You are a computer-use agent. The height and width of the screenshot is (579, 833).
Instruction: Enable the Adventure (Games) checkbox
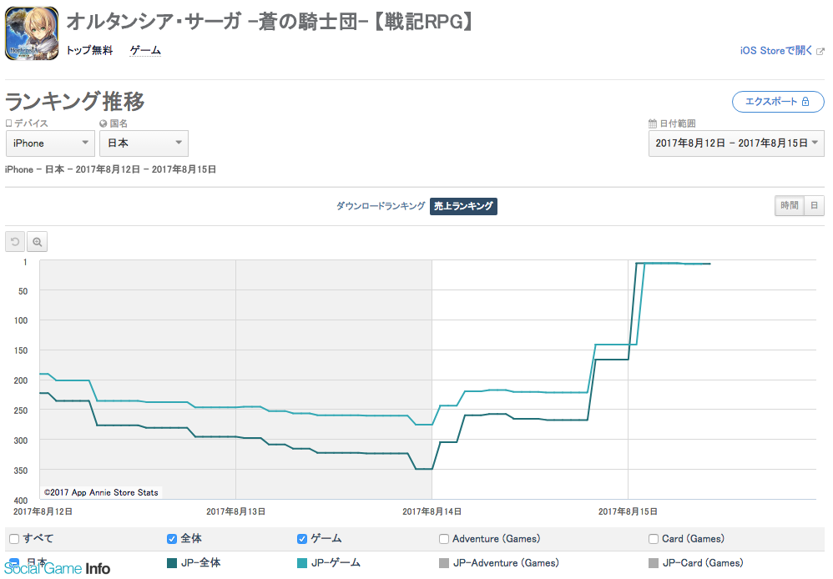coord(443,539)
